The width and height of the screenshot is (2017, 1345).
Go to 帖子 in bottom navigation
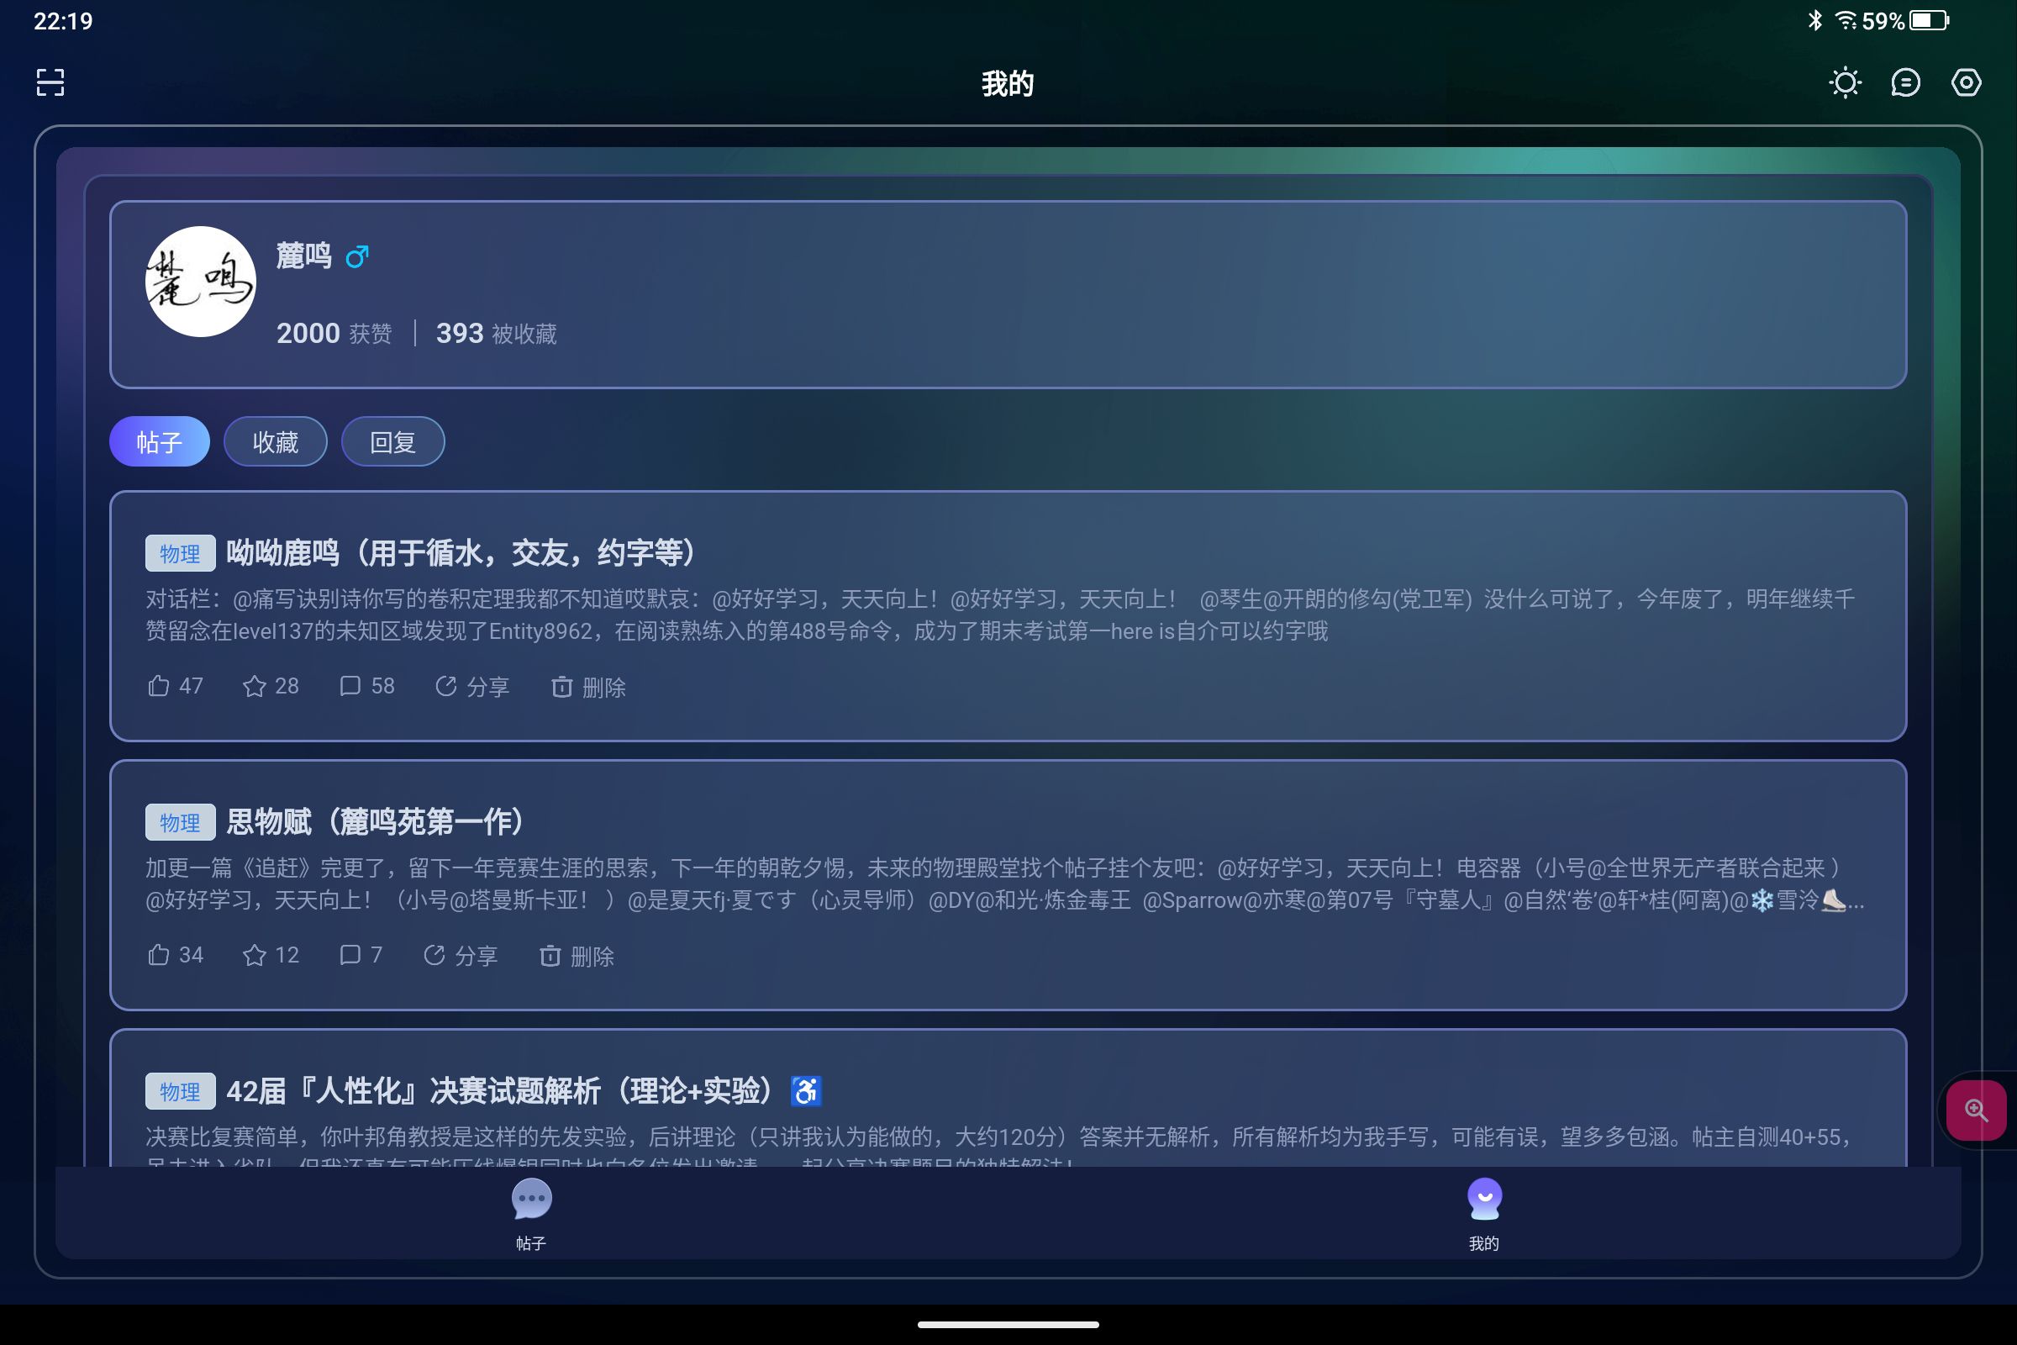tap(531, 1213)
